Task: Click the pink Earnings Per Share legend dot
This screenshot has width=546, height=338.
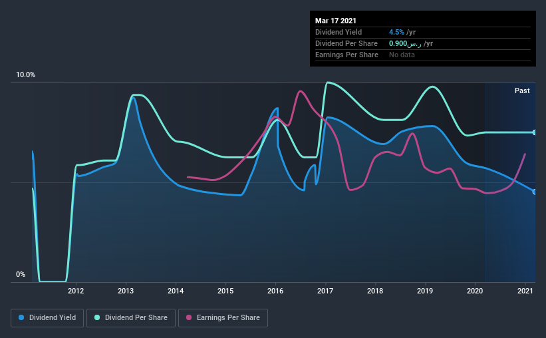Action: [x=189, y=317]
